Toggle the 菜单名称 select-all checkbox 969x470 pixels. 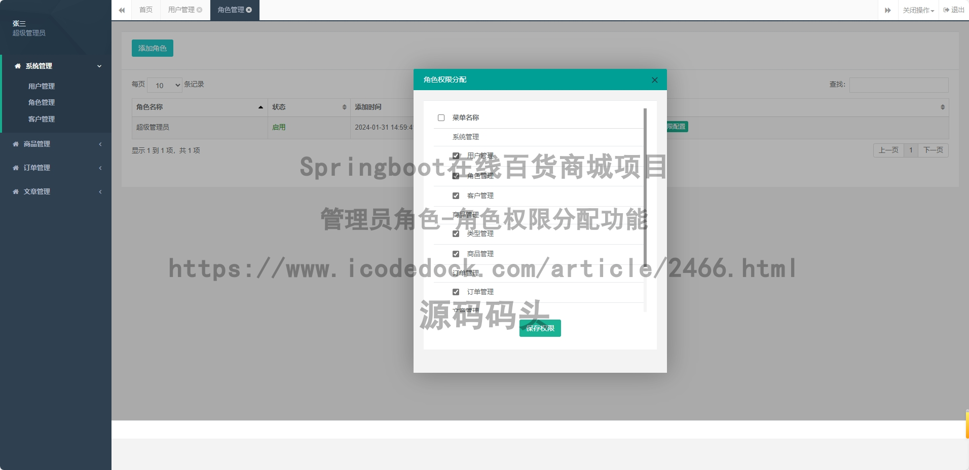click(x=441, y=117)
